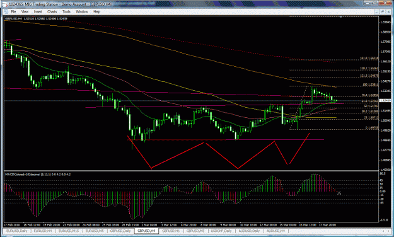
Task: Minimize the chart child window in menu bar
Action: 376,11
